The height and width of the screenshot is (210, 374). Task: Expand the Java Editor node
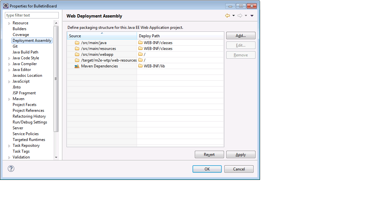tap(9, 70)
